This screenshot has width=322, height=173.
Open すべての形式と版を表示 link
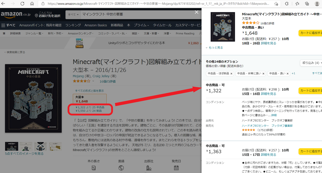(x=90, y=91)
